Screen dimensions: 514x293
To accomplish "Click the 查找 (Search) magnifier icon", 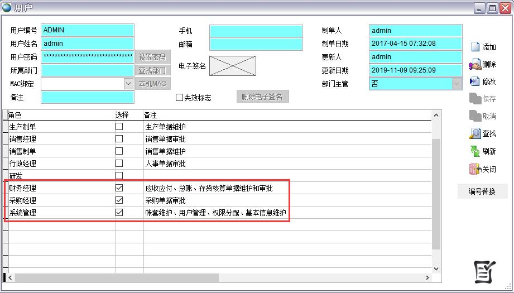I will pos(475,133).
